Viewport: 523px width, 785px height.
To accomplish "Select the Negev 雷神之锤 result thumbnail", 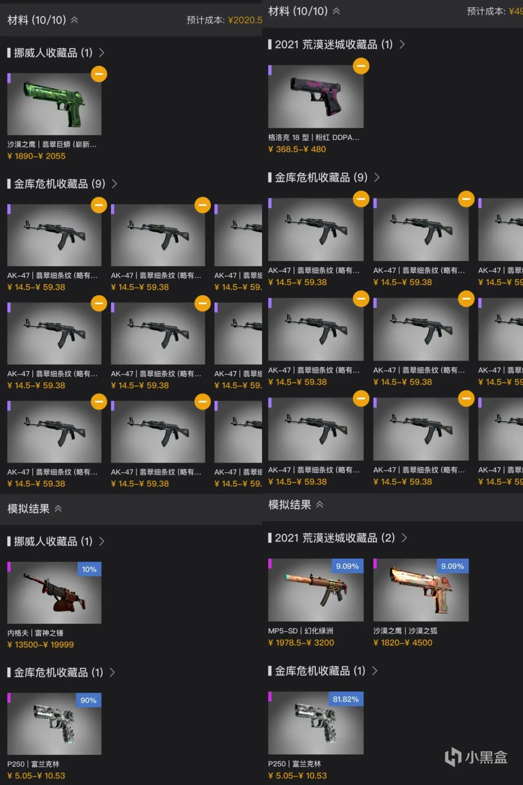I will click(x=54, y=592).
